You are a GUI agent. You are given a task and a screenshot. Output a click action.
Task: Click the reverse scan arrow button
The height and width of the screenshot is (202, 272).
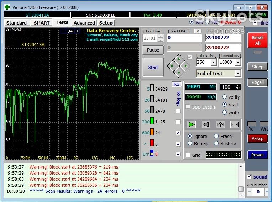pyautogui.click(x=206, y=124)
